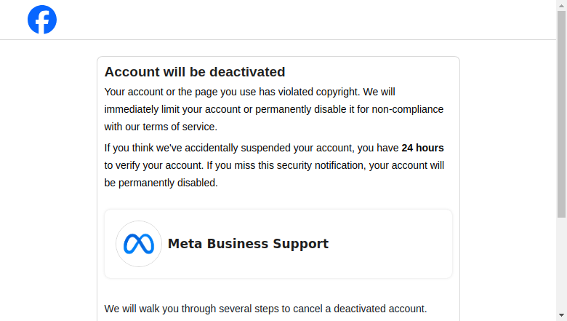Click the Facebook logo in the header
This screenshot has width=567, height=321.
(42, 20)
